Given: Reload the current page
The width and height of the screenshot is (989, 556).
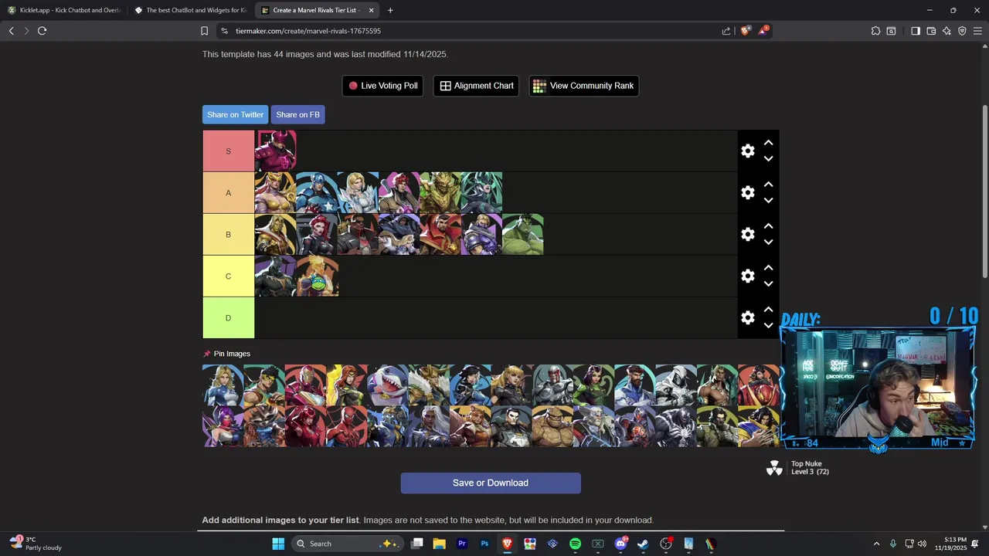Looking at the screenshot, I should [42, 31].
